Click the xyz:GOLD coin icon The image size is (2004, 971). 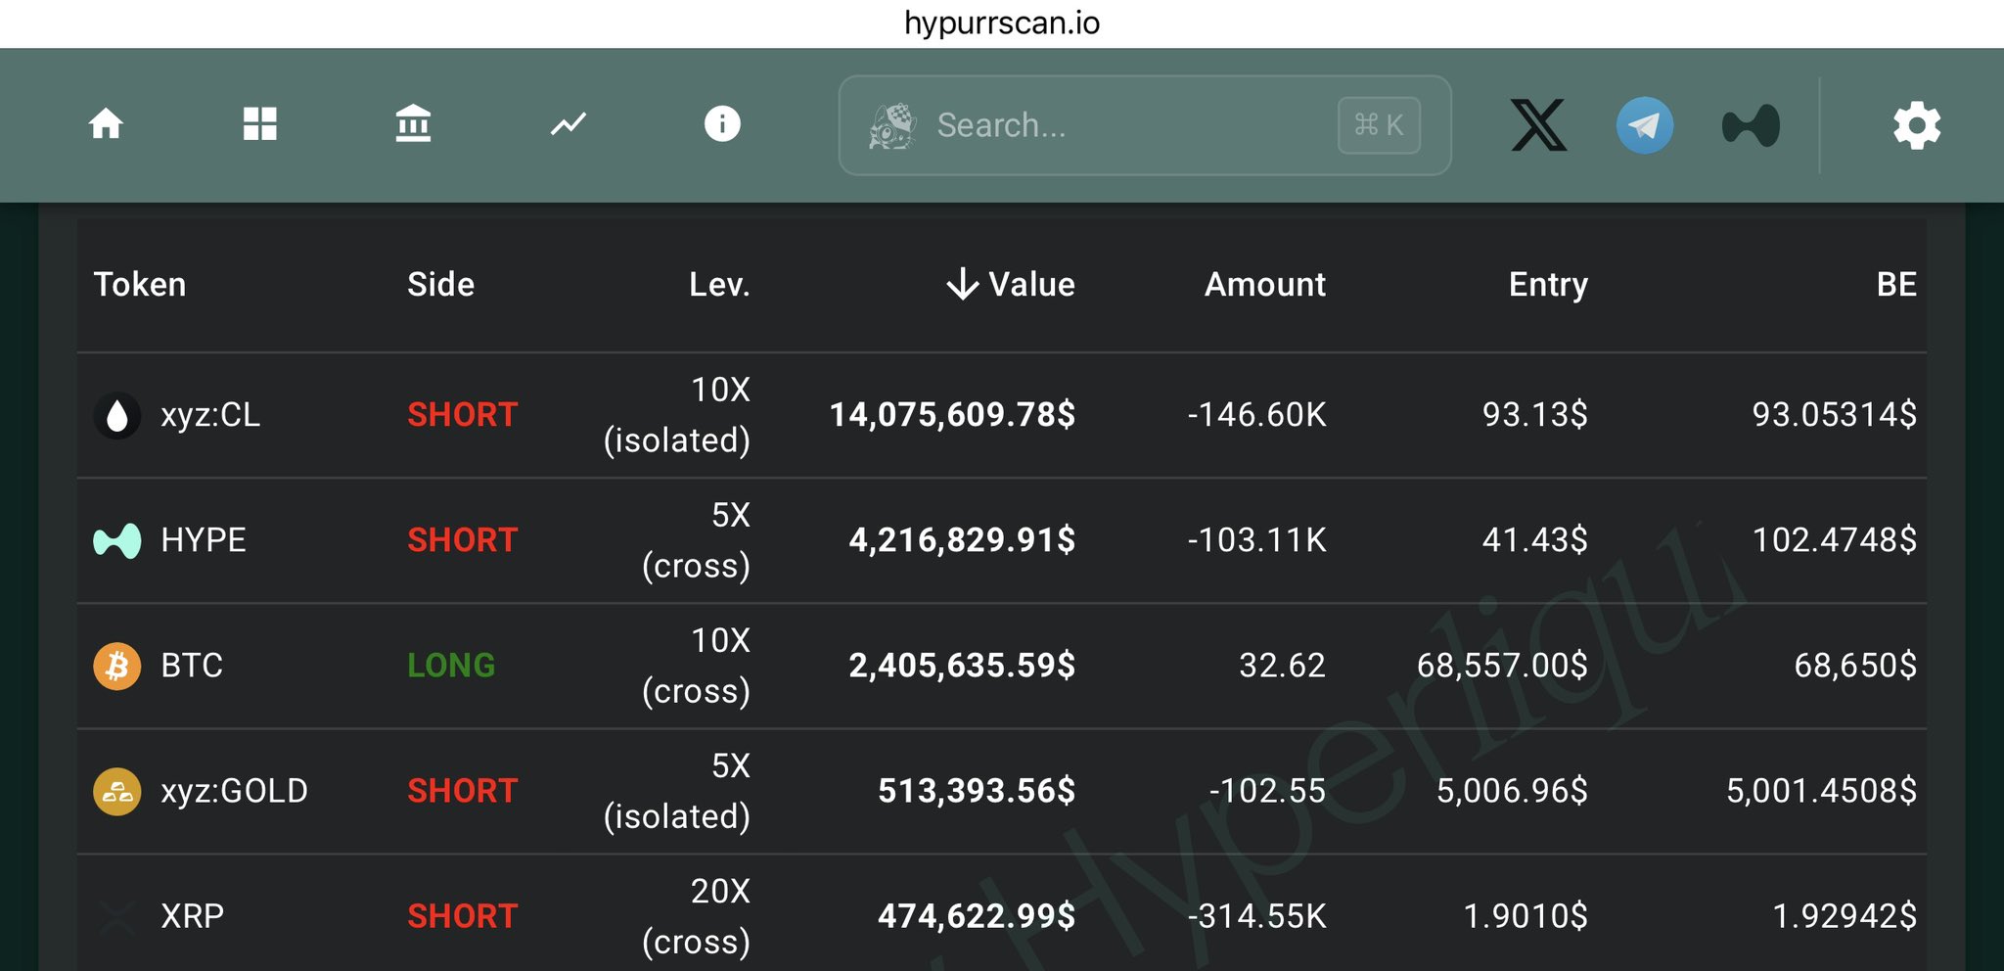(x=117, y=791)
